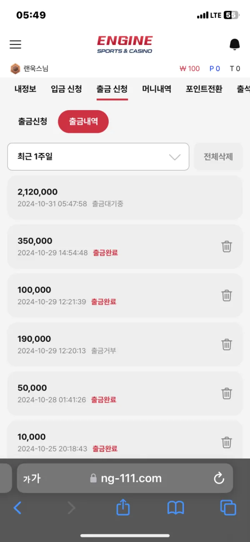This screenshot has width=250, height=542.
Task: Reload the page in Safari
Action: tap(219, 478)
